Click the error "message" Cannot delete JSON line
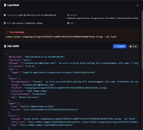Screen dimensions: 143x130 [x=74, y=119]
